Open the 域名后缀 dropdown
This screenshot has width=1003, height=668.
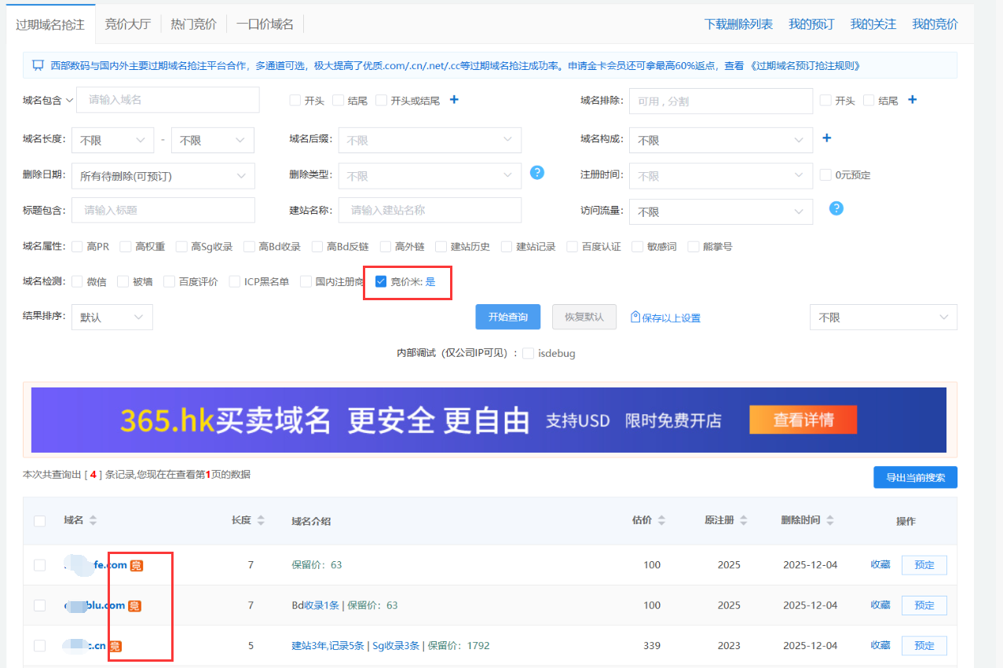click(x=430, y=141)
